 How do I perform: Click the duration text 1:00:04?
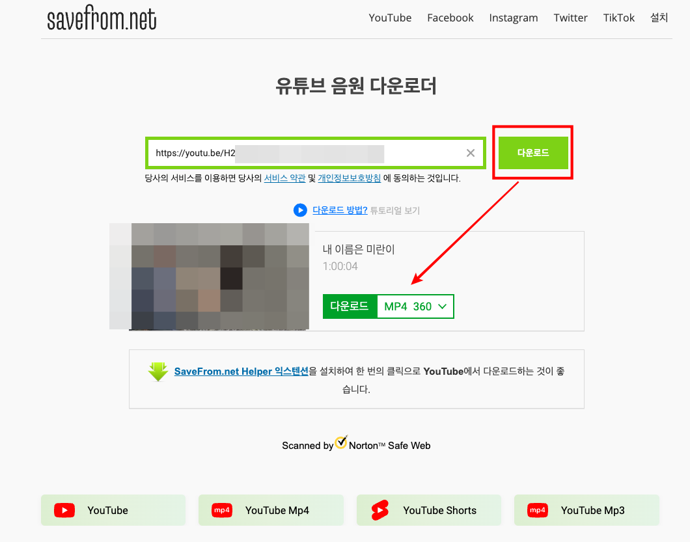coord(340,266)
